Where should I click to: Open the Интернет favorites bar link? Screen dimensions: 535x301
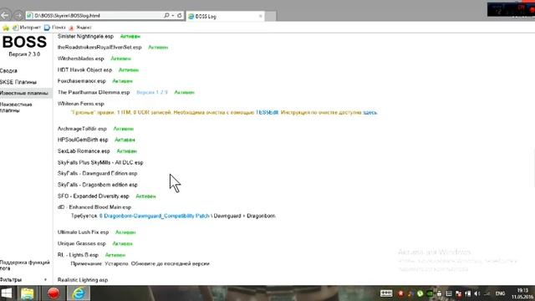click(x=27, y=28)
